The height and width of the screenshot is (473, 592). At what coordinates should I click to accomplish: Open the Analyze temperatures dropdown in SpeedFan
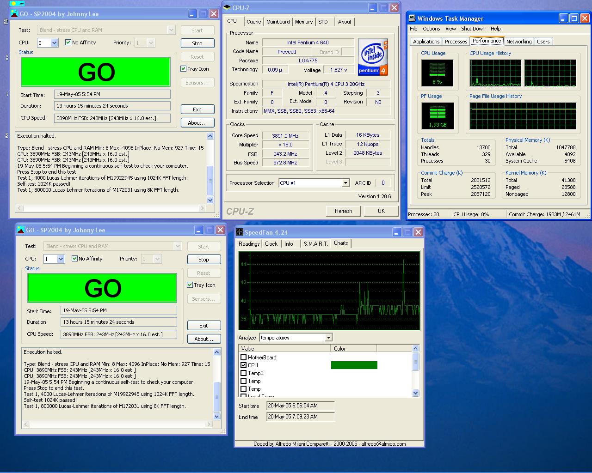(x=328, y=338)
